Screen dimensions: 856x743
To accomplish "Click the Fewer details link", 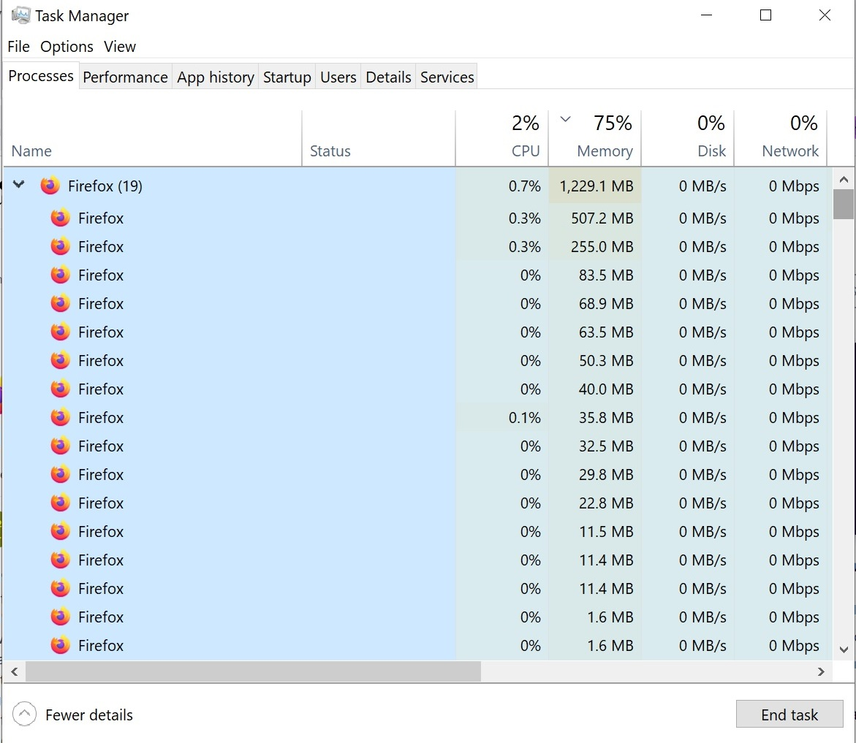I will pyautogui.click(x=89, y=715).
